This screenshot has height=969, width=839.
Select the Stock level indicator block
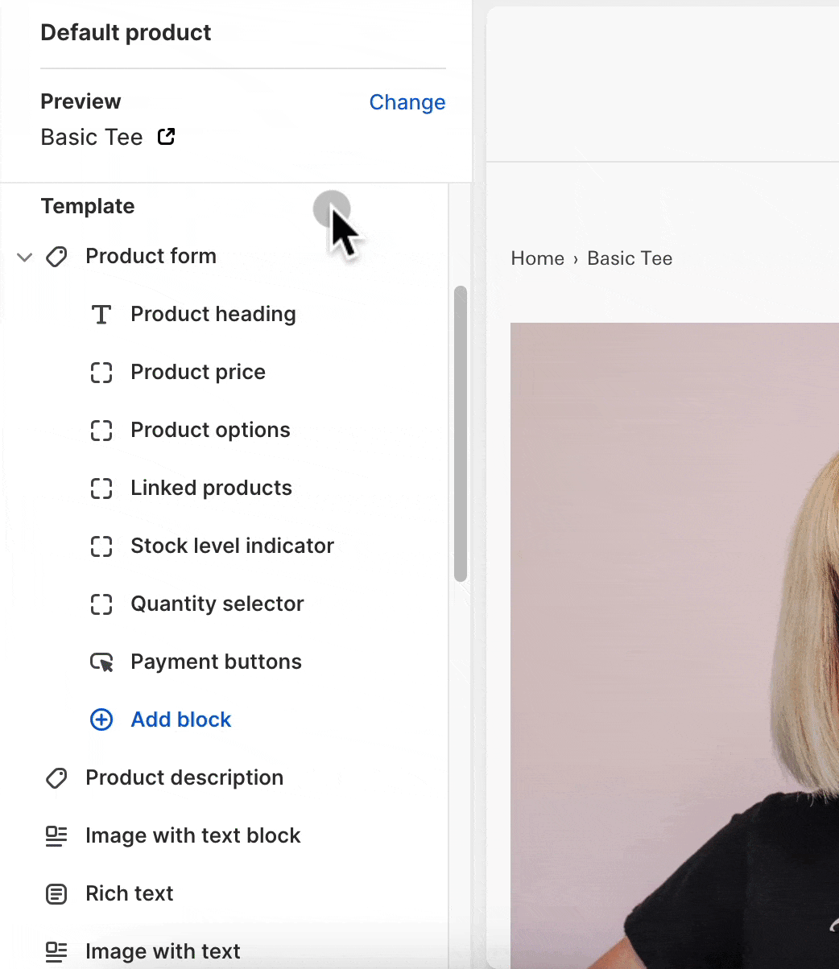tap(224, 546)
